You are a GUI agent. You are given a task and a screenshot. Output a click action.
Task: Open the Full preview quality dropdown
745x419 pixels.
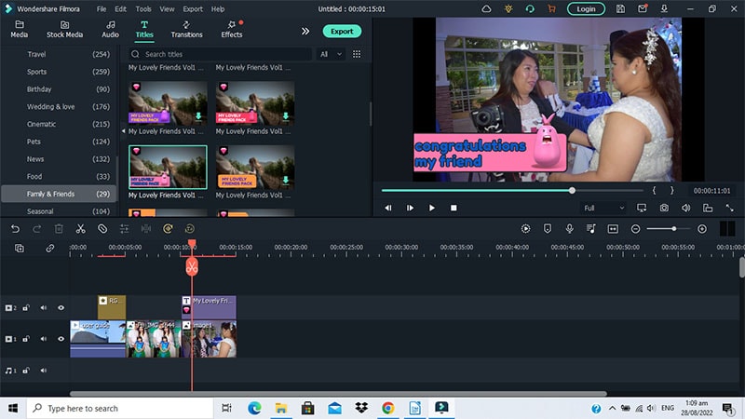[x=603, y=208]
